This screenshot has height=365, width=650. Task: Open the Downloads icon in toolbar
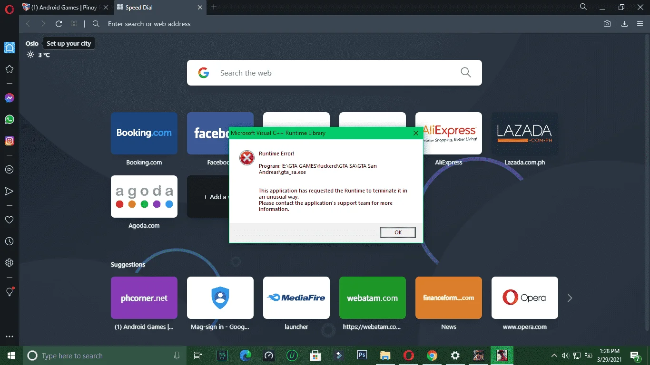624,24
